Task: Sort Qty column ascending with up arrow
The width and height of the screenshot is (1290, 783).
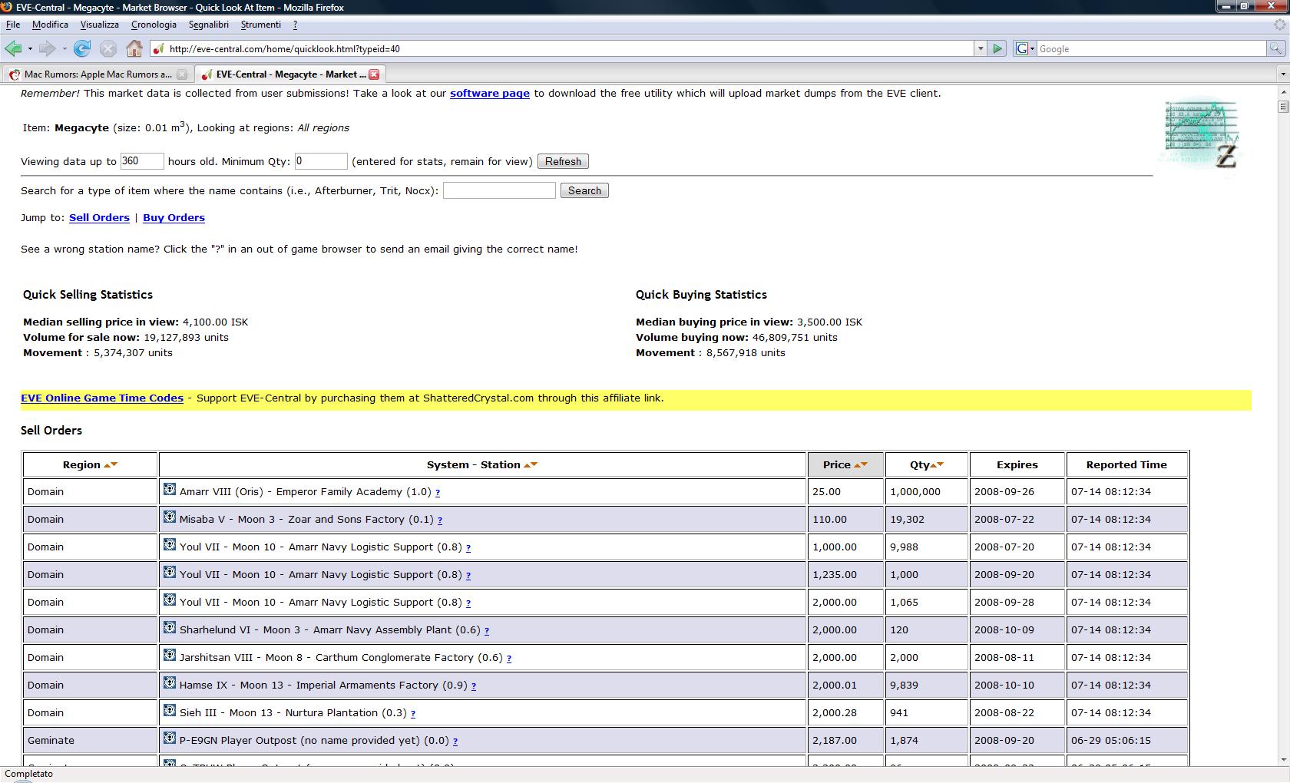Action: pos(933,464)
